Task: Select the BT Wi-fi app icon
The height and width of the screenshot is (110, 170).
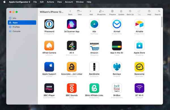Action: point(139,88)
